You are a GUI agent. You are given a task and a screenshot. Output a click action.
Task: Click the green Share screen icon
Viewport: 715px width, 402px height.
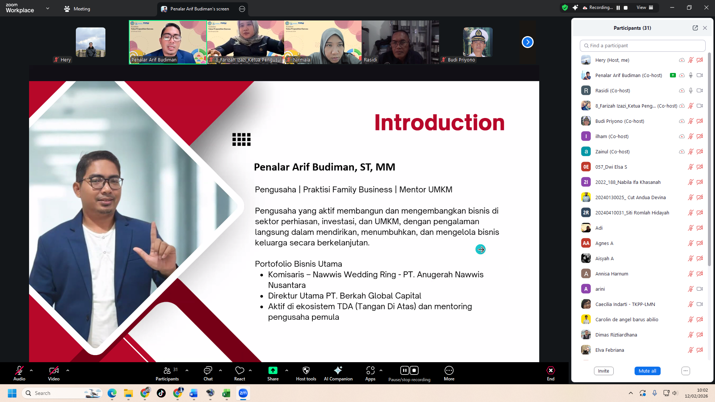point(273,370)
